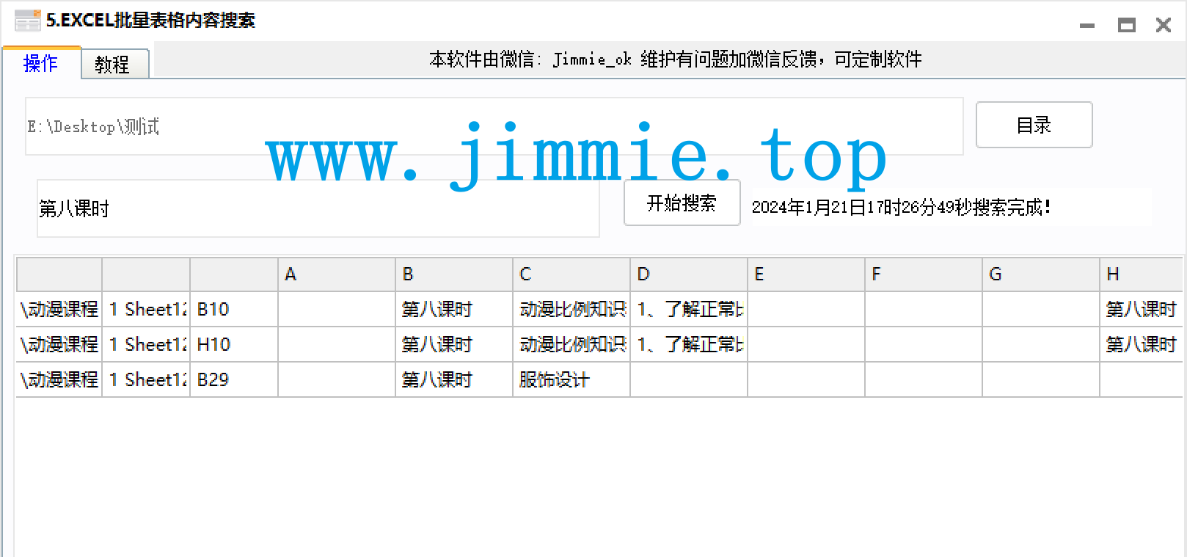Select cell reference B29
The height and width of the screenshot is (557, 1187).
pos(234,379)
